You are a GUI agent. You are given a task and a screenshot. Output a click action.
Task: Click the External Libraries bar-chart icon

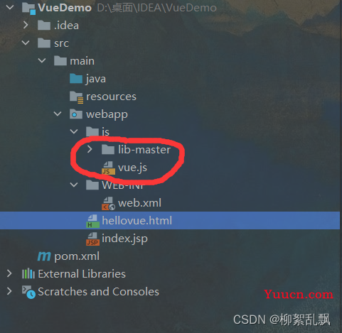[28, 273]
